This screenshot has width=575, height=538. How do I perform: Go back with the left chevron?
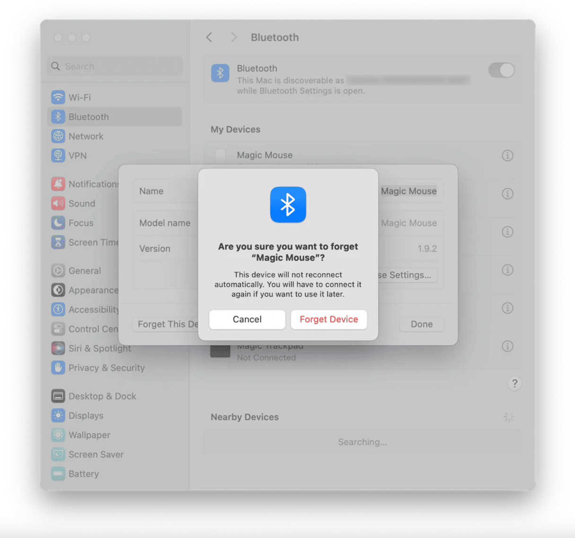(209, 37)
